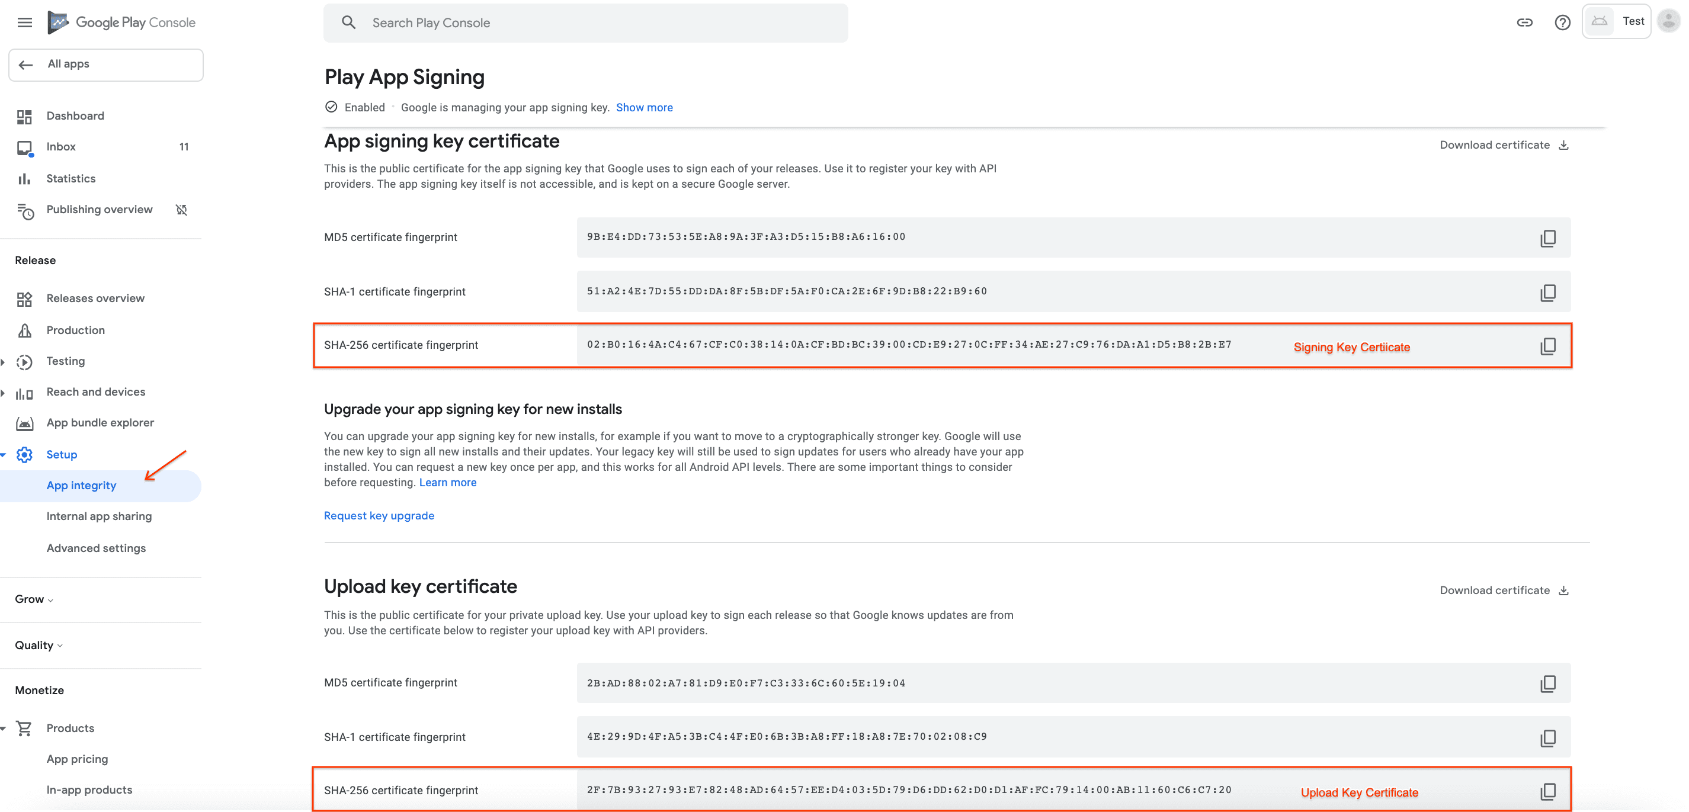Select Advanced settings menu item

(96, 548)
